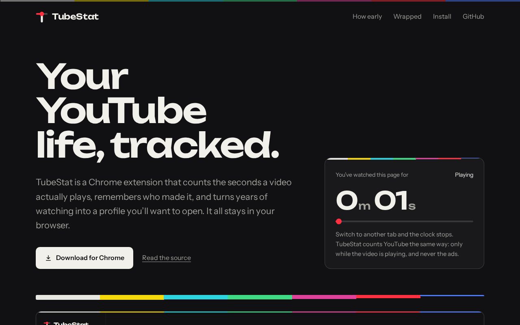Image resolution: width=520 pixels, height=325 pixels.
Task: Follow the Read the source link
Action: [167, 258]
